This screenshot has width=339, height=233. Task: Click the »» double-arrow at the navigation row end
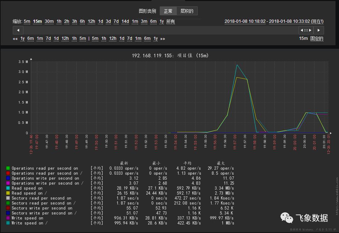pyautogui.click(x=163, y=39)
